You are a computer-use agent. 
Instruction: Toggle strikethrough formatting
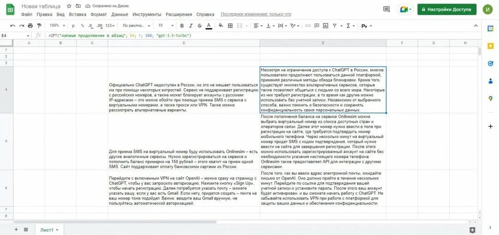point(199,25)
